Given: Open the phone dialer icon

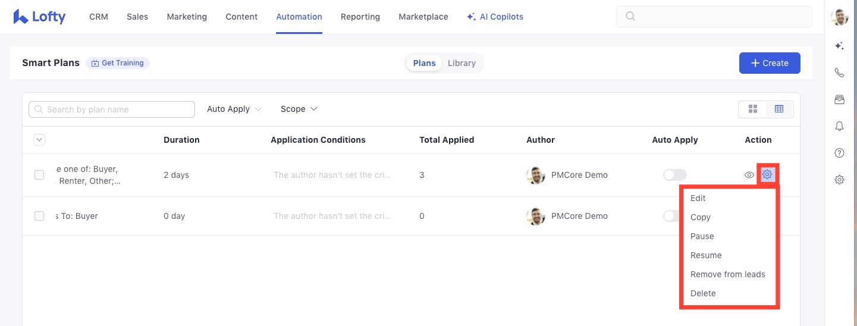Looking at the screenshot, I should tap(839, 73).
